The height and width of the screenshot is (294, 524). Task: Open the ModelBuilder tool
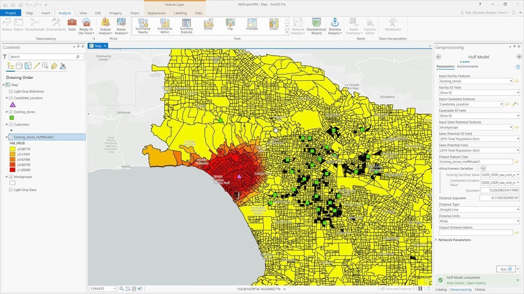tap(35, 24)
